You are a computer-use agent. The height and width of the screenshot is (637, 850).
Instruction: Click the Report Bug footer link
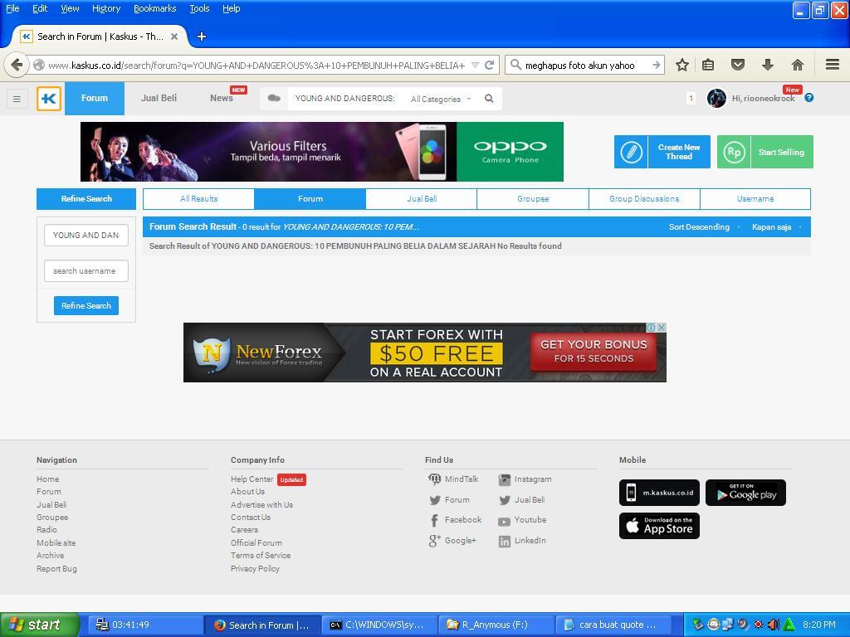(57, 569)
